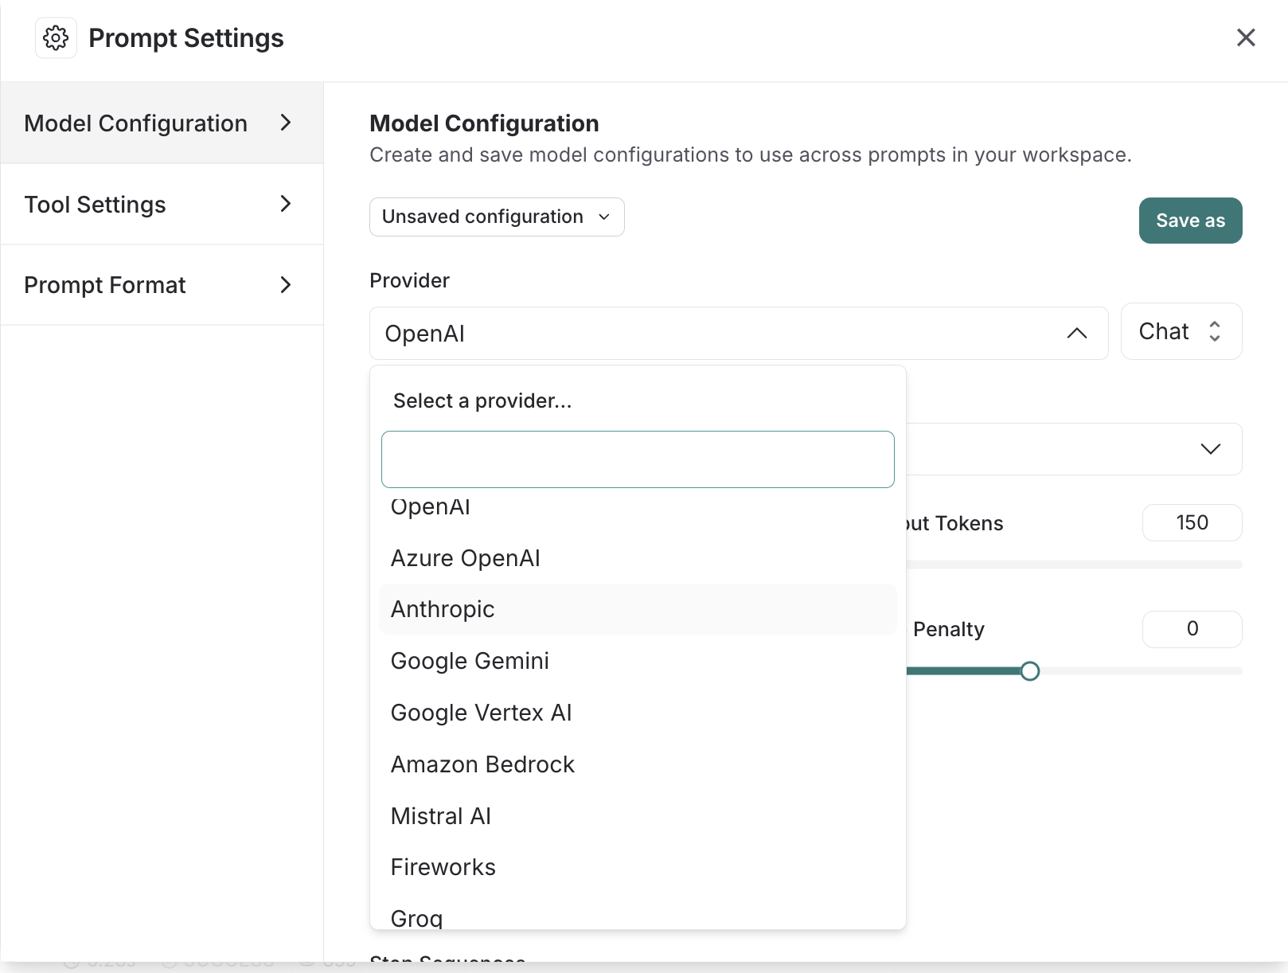Expand the model dropdown chevron below Chat selector
1288x973 pixels.
(1210, 449)
